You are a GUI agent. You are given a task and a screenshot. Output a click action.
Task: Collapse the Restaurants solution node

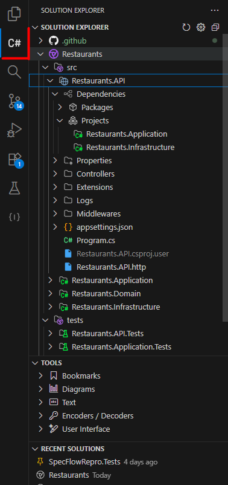tap(40, 54)
